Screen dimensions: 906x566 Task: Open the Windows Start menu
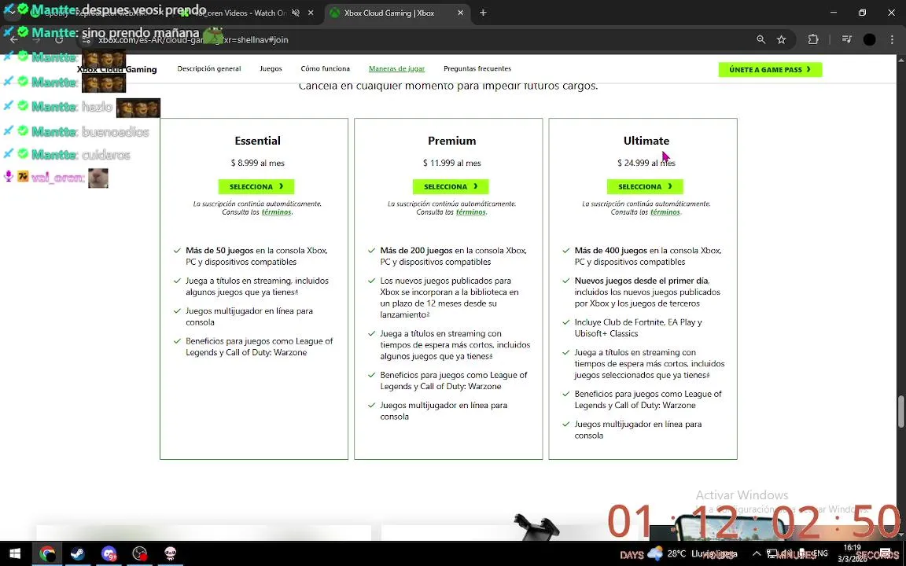click(x=15, y=554)
